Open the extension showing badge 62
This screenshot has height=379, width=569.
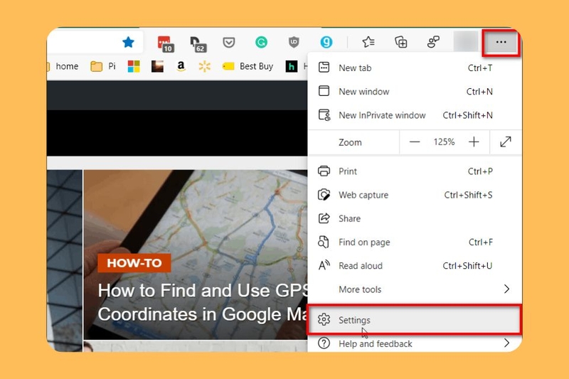tap(198, 44)
